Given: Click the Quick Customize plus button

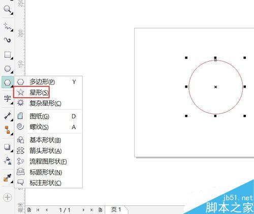Looking at the screenshot, I should tap(8, 197).
